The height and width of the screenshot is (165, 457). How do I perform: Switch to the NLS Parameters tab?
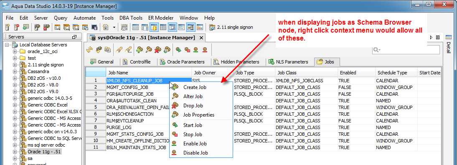[x=289, y=62]
